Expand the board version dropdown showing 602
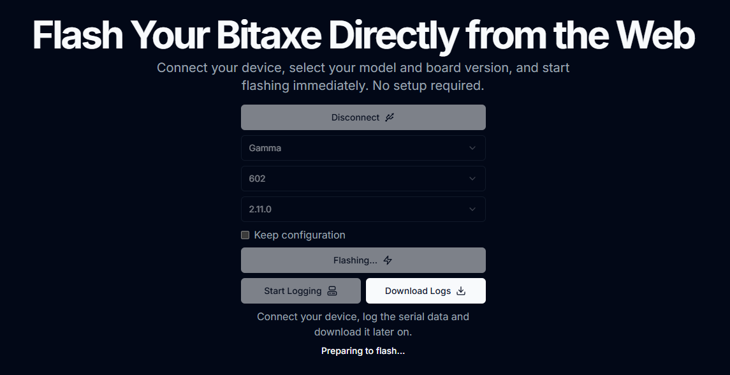This screenshot has height=375, width=730. coord(363,179)
